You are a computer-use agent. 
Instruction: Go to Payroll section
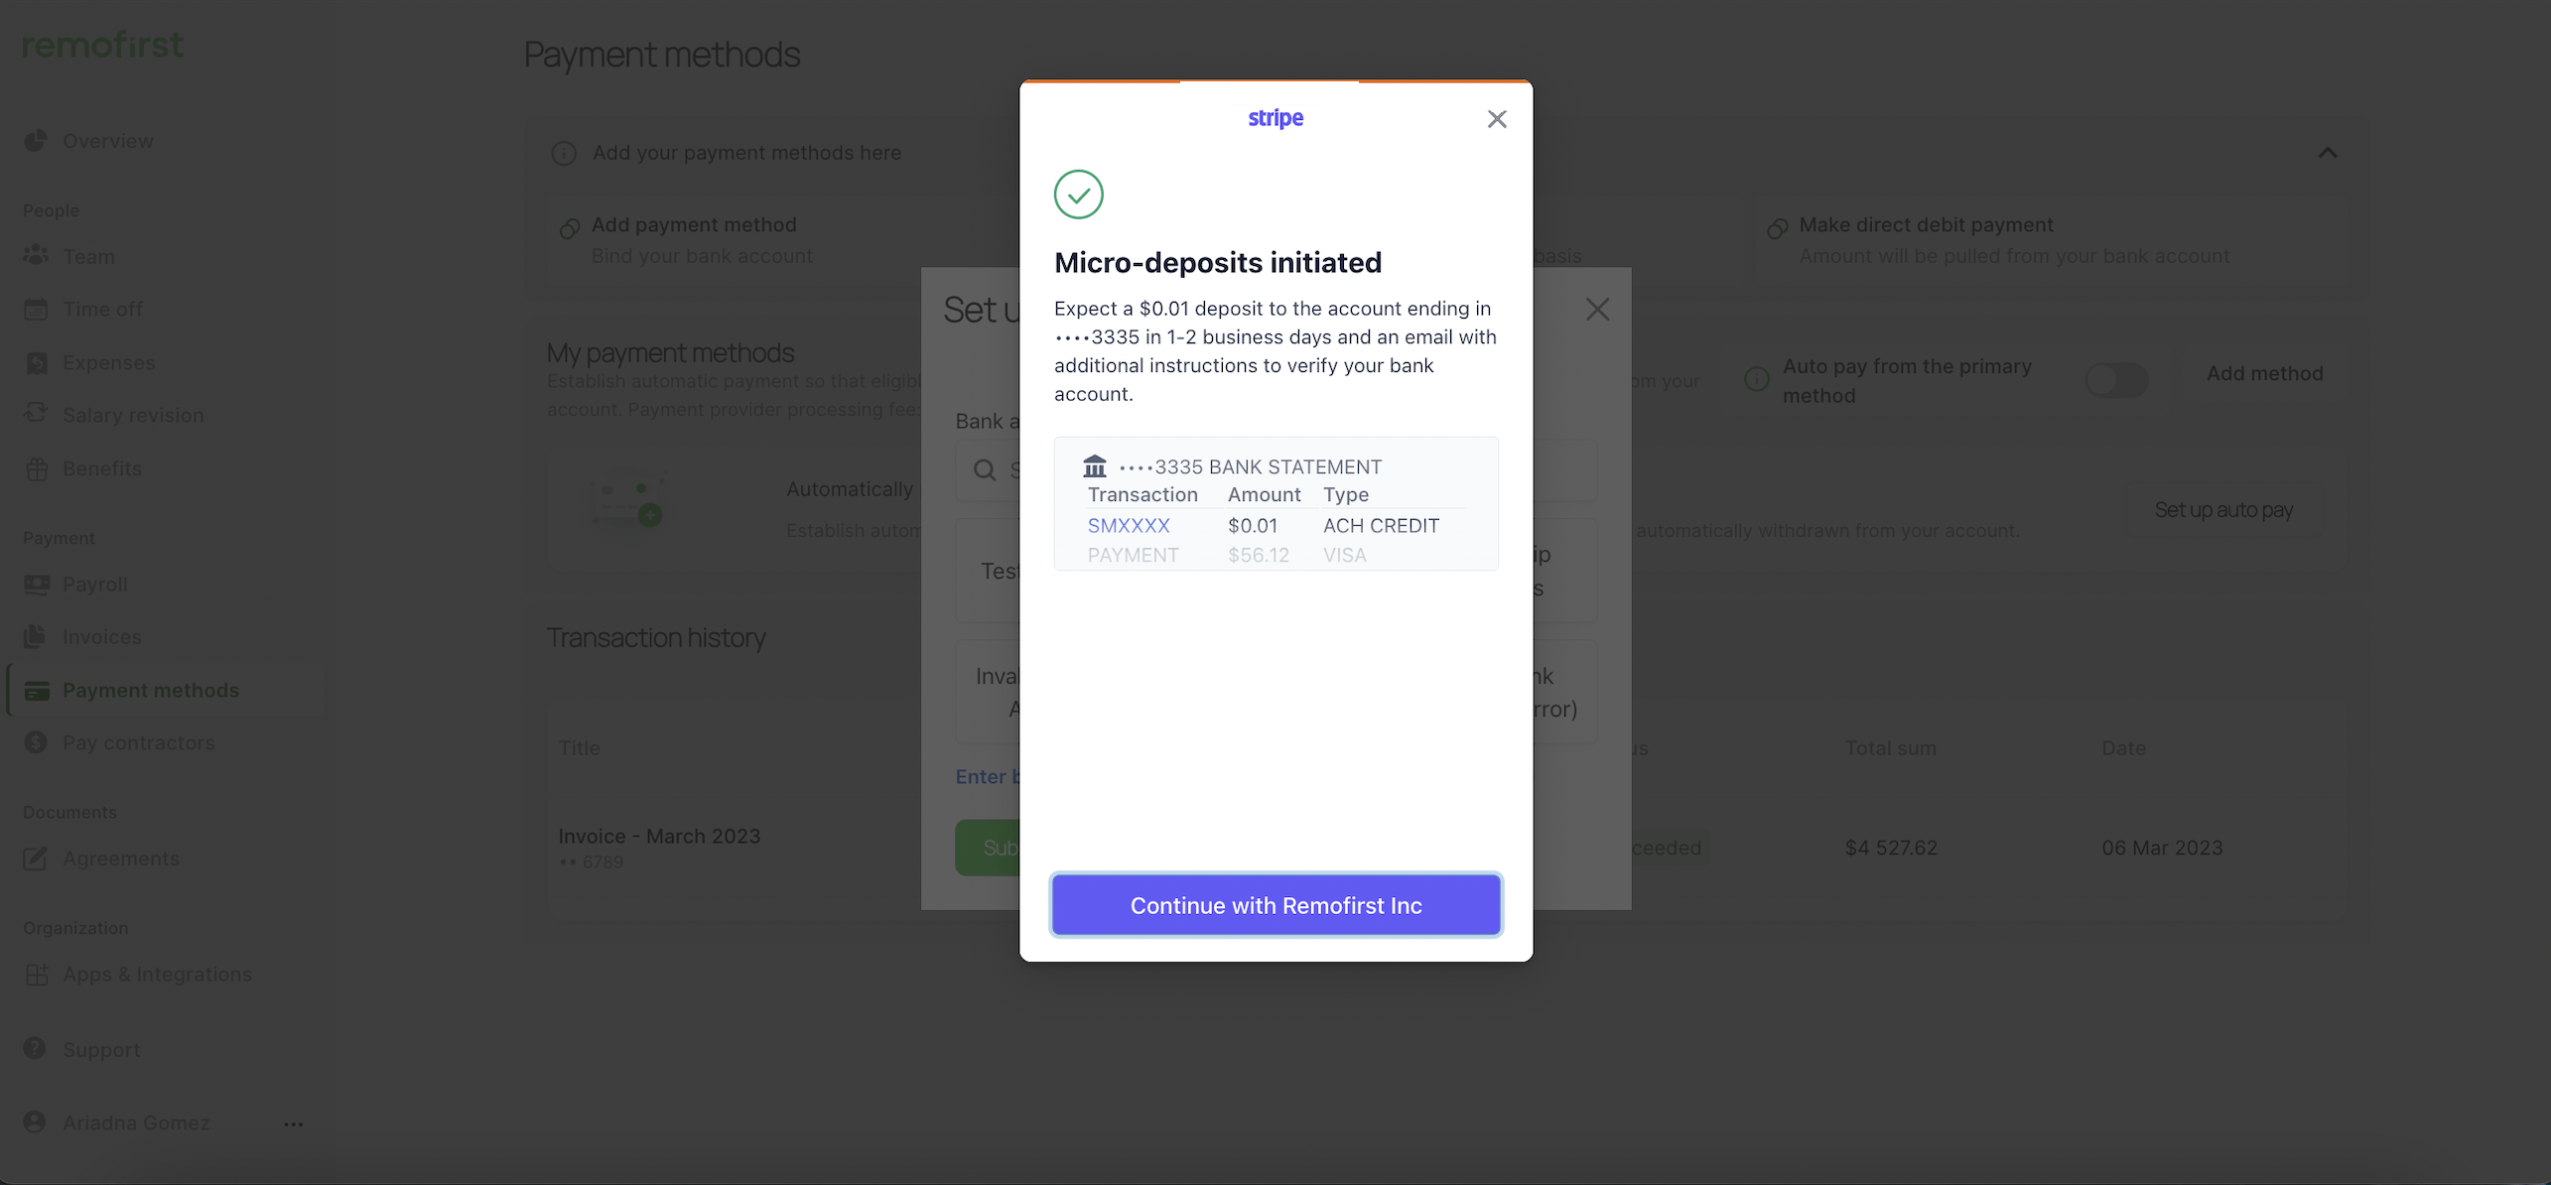[94, 585]
